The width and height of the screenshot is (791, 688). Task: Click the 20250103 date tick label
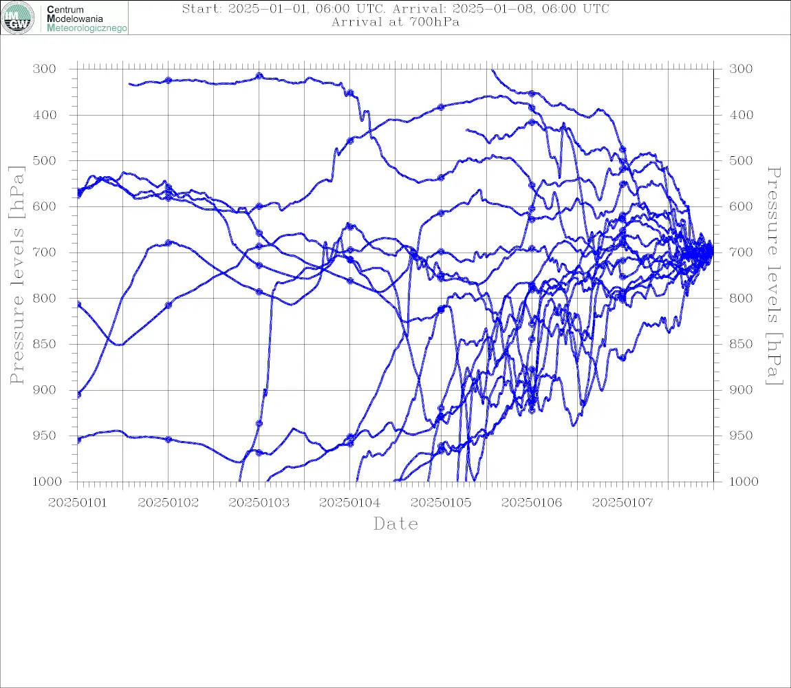[259, 503]
